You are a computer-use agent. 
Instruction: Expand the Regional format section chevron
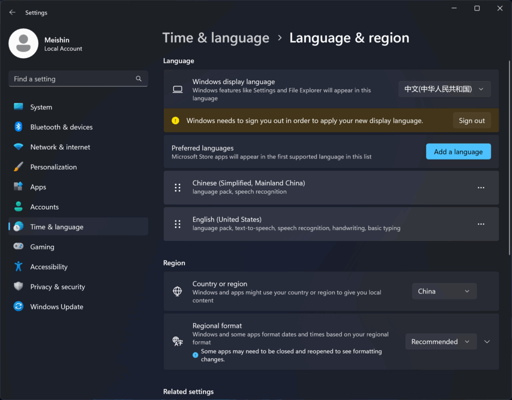(487, 341)
